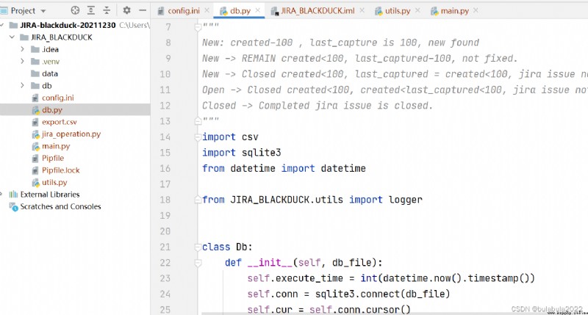588x315 pixels.
Task: Open Project panel settings gear
Action: [x=126, y=10]
